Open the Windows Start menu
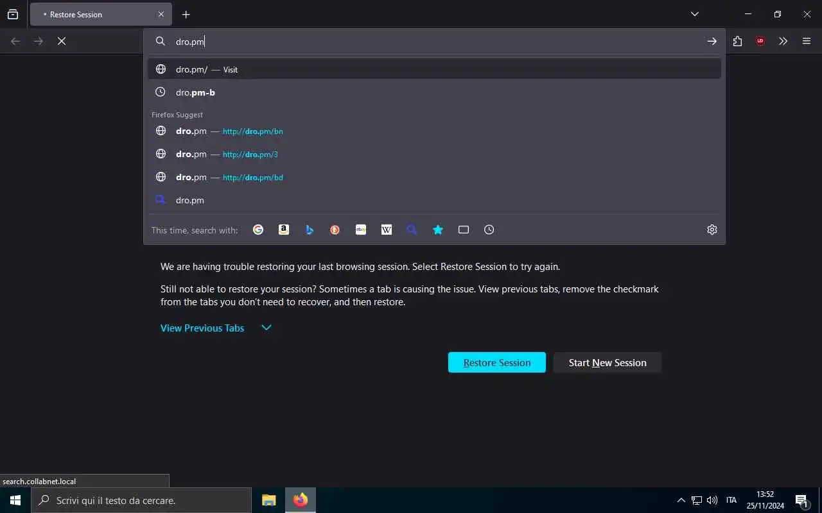The width and height of the screenshot is (822, 513). (15, 500)
